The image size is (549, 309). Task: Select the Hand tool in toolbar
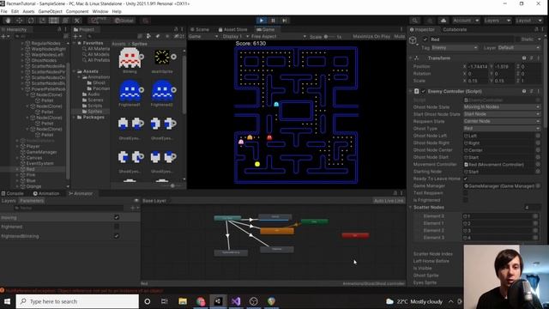coord(8,21)
